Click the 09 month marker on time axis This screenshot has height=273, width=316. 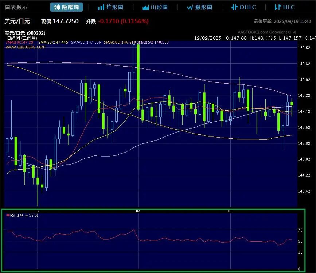click(x=230, y=211)
